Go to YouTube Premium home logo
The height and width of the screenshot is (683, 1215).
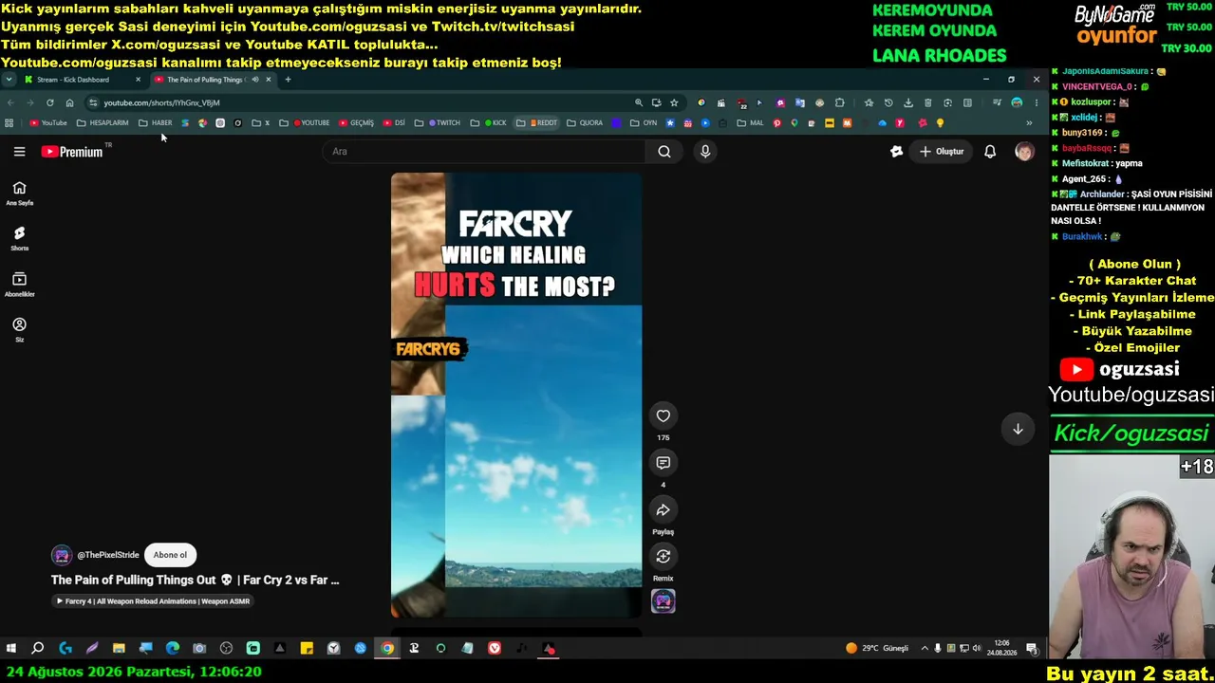point(72,152)
